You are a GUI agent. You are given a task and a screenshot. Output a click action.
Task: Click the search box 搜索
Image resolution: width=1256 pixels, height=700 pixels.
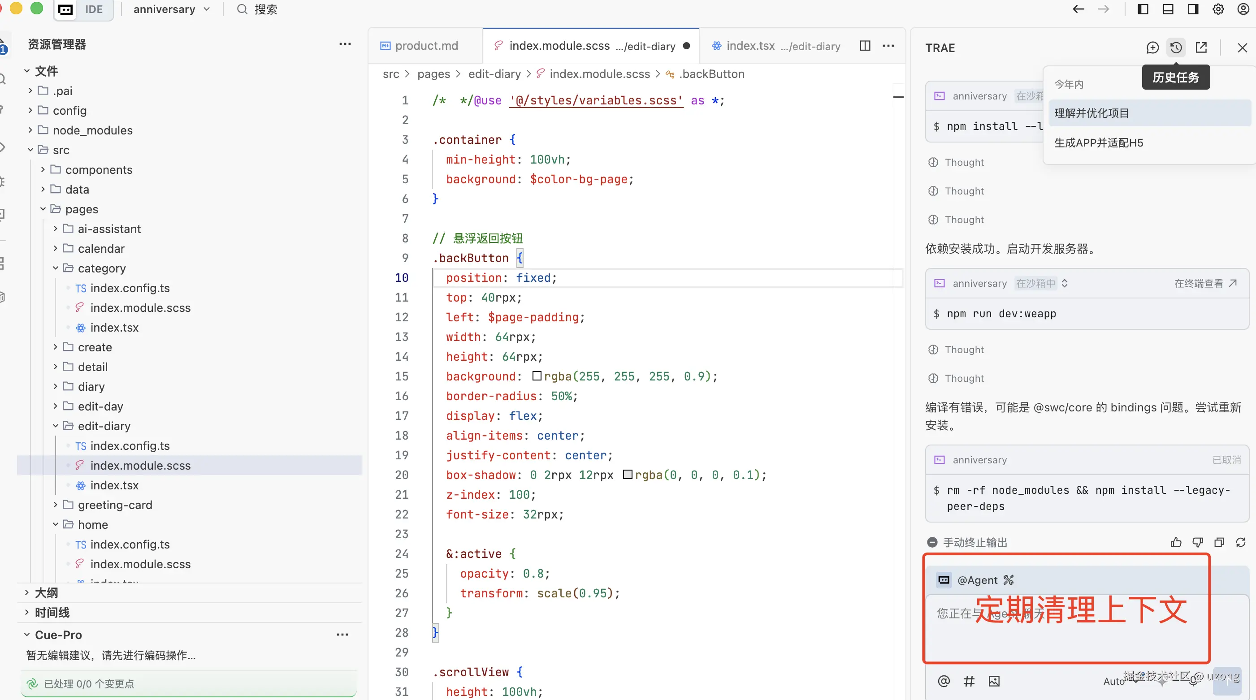[x=257, y=9]
